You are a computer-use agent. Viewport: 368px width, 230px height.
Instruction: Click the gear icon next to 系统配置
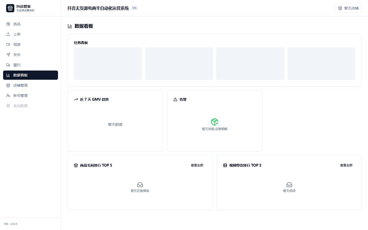pos(8,106)
